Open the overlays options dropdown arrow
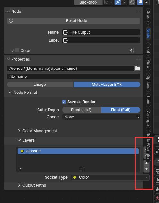159x203 pixels. coord(146,2)
